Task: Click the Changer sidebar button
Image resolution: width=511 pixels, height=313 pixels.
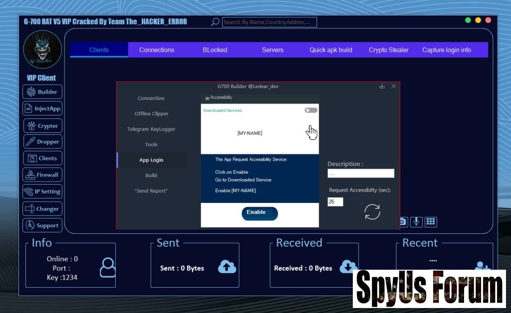Action: pyautogui.click(x=42, y=209)
